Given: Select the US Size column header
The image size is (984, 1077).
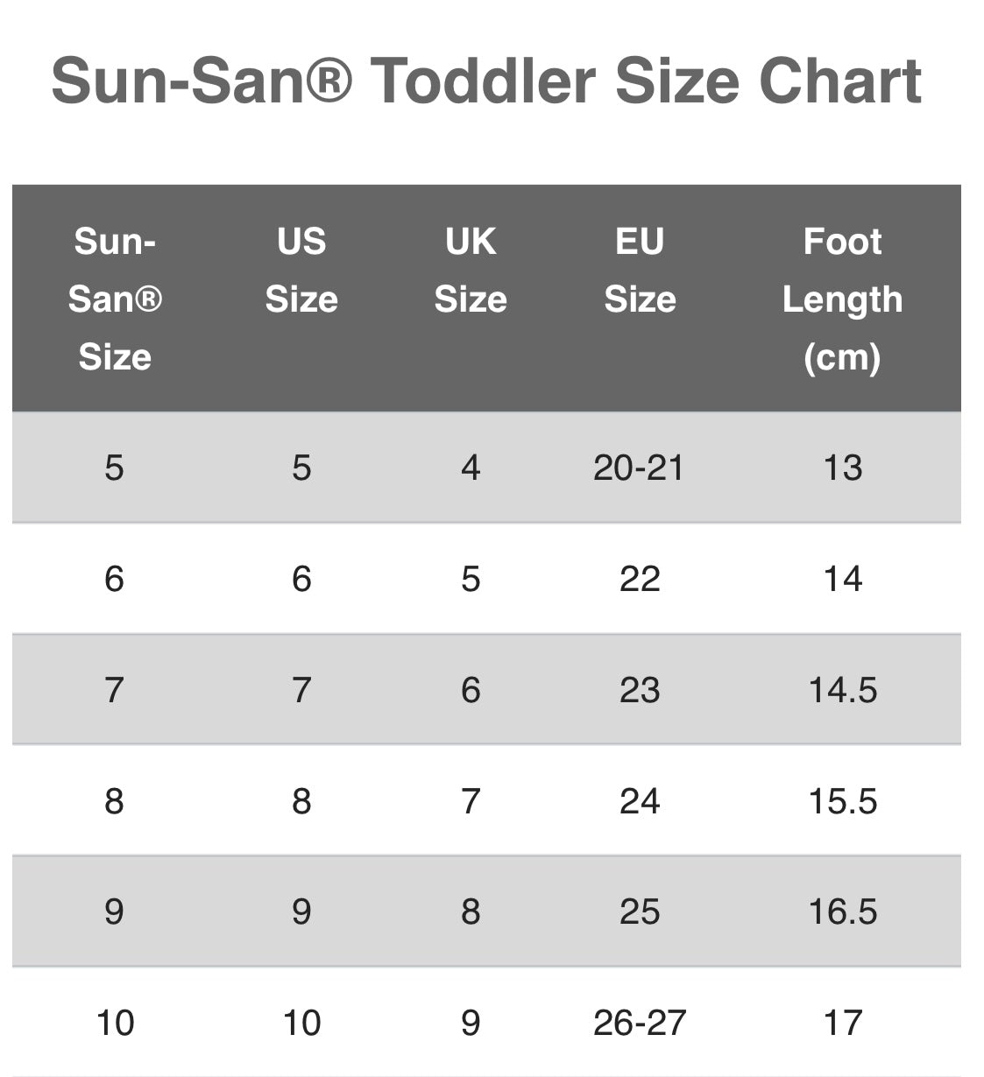Looking at the screenshot, I should point(301,270).
